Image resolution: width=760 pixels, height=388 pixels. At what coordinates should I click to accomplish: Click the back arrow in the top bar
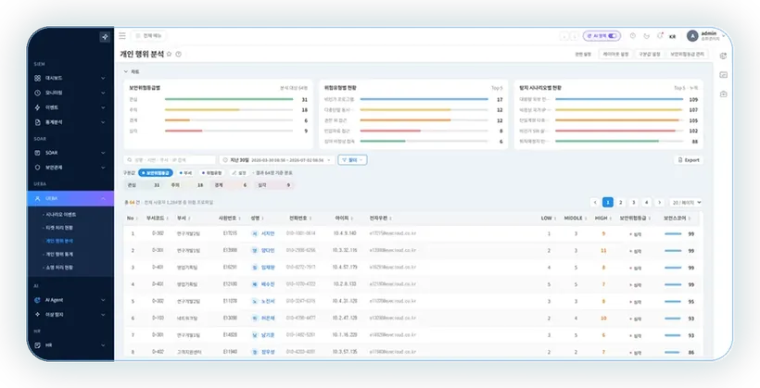[564, 36]
